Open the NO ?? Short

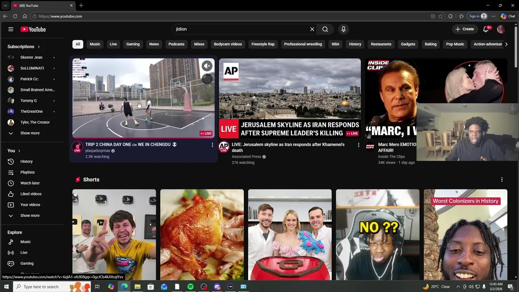click(377, 234)
